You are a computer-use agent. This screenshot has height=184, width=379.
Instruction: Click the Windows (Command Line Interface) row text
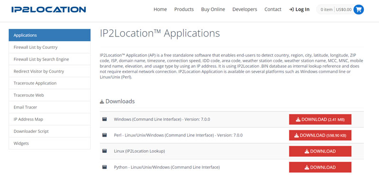(x=162, y=119)
